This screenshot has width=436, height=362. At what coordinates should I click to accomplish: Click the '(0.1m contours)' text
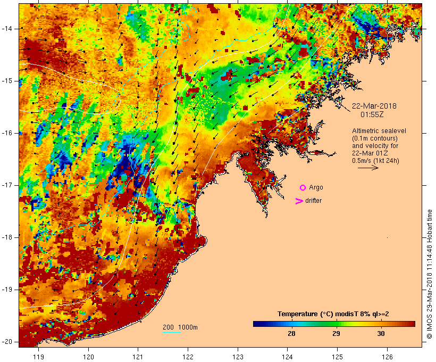coord(375,138)
